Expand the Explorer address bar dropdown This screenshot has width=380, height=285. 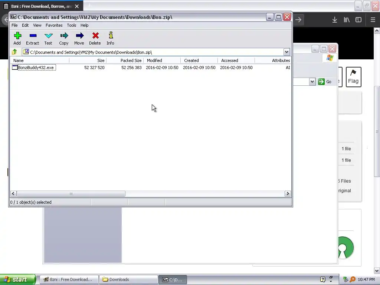(x=312, y=82)
